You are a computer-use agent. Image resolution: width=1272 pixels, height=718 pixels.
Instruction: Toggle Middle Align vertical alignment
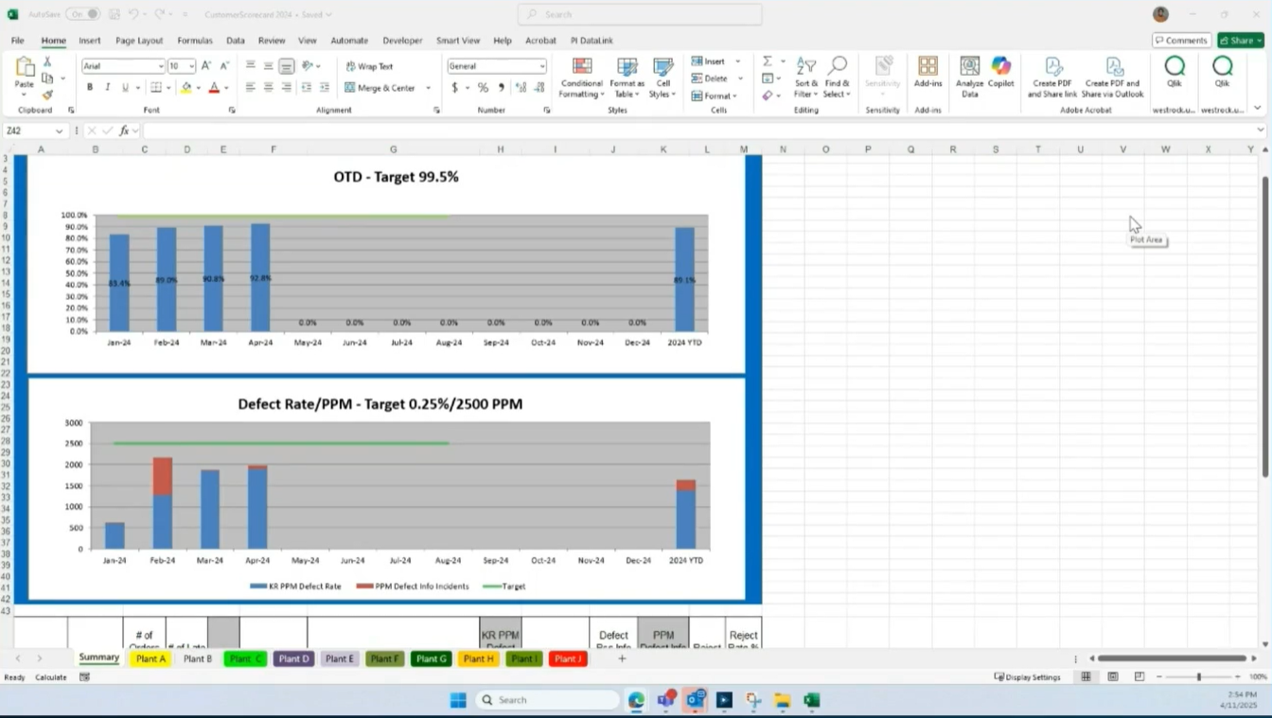click(268, 66)
